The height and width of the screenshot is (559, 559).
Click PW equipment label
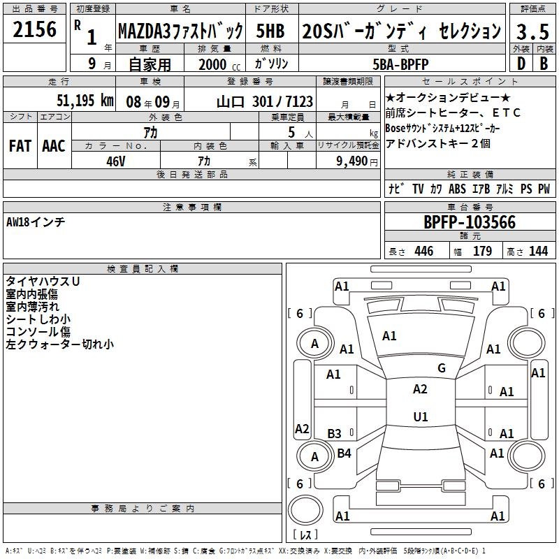coord(544,189)
